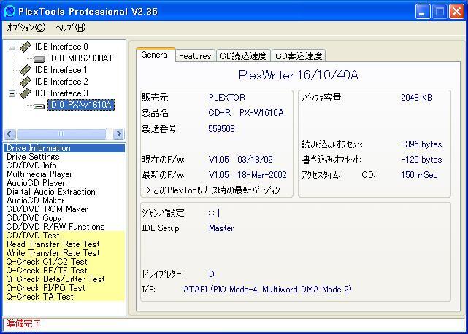This screenshot has height=334, width=468.
Task: Click the MHS2030AT hard drive icon
Action: (x=39, y=58)
